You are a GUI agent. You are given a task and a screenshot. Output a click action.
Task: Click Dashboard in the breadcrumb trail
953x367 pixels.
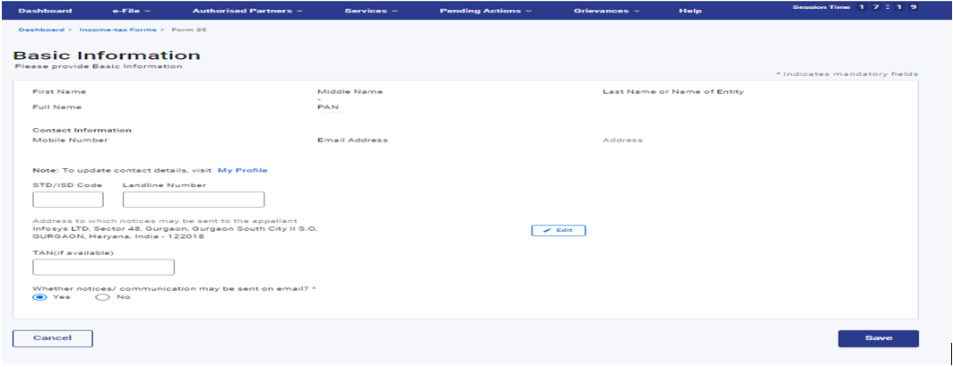tap(38, 30)
